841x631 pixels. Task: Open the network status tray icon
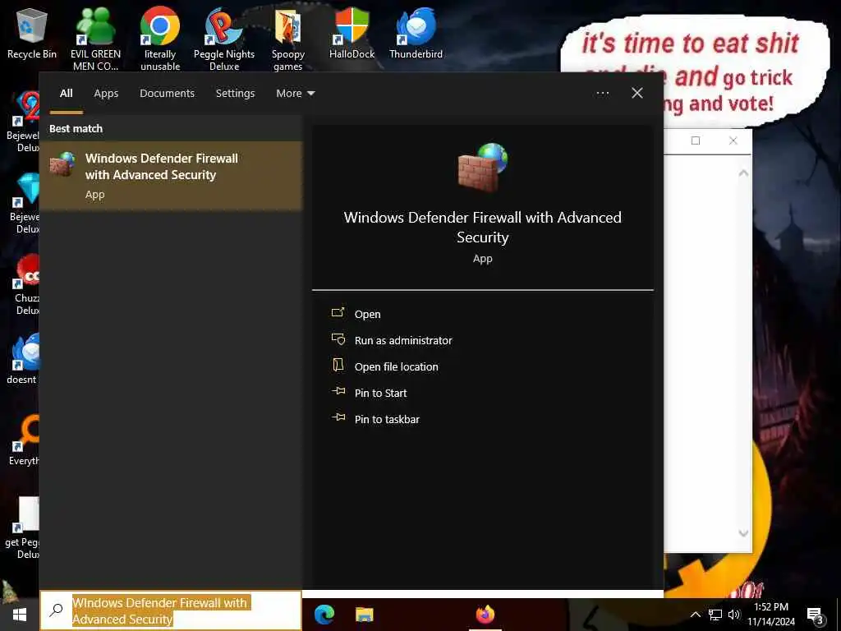[715, 615]
